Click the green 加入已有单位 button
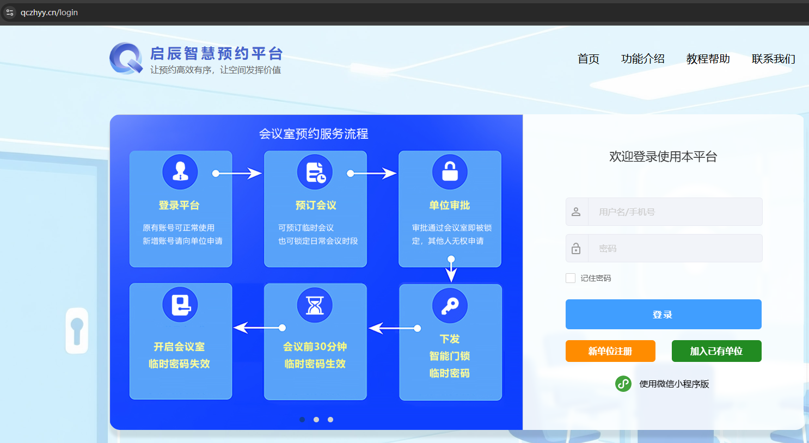 tap(716, 351)
